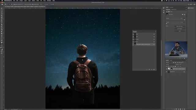This screenshot has height=110, width=196.
Task: Open the Filter menu
Action: (x=38, y=1)
